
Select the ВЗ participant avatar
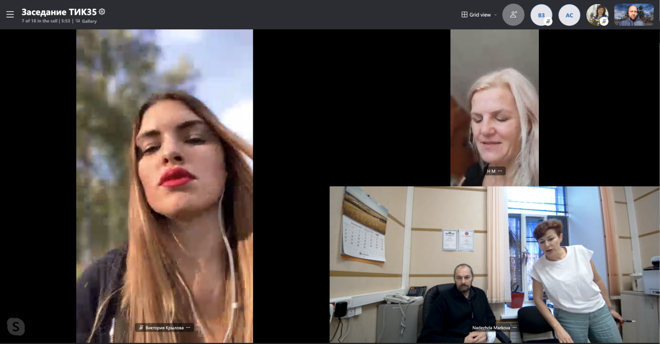(x=540, y=15)
